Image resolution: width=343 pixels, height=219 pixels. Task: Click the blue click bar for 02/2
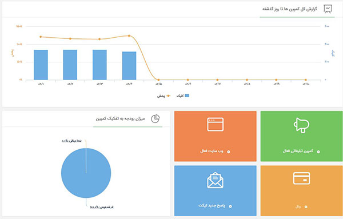(70, 65)
